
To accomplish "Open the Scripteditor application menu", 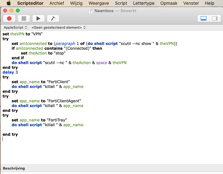I will pos(31,3).
